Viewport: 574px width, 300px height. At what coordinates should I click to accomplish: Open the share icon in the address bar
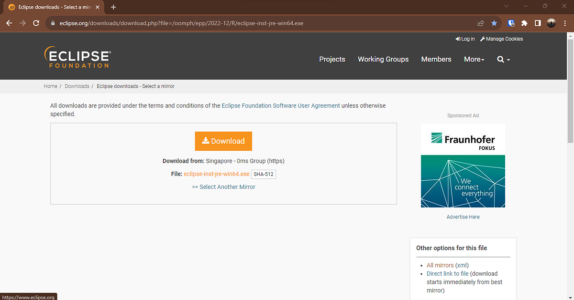click(x=480, y=22)
